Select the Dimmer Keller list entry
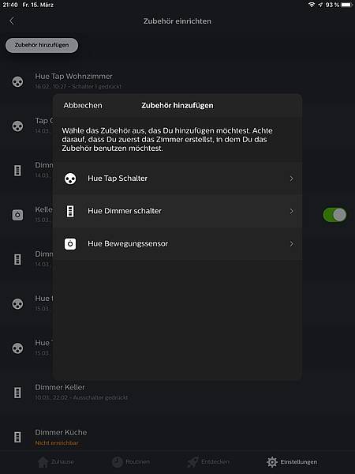This screenshot has width=355, height=474. pos(177,393)
